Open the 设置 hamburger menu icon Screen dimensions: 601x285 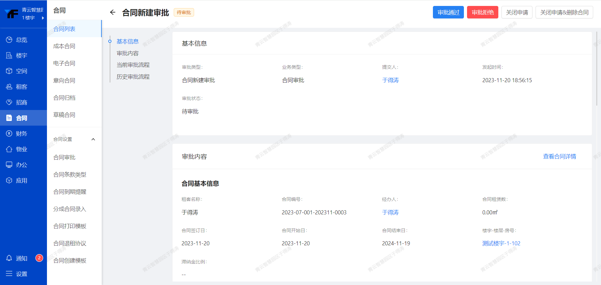[9, 274]
